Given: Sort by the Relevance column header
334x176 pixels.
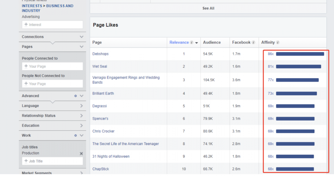Looking at the screenshot, I should click(179, 42).
